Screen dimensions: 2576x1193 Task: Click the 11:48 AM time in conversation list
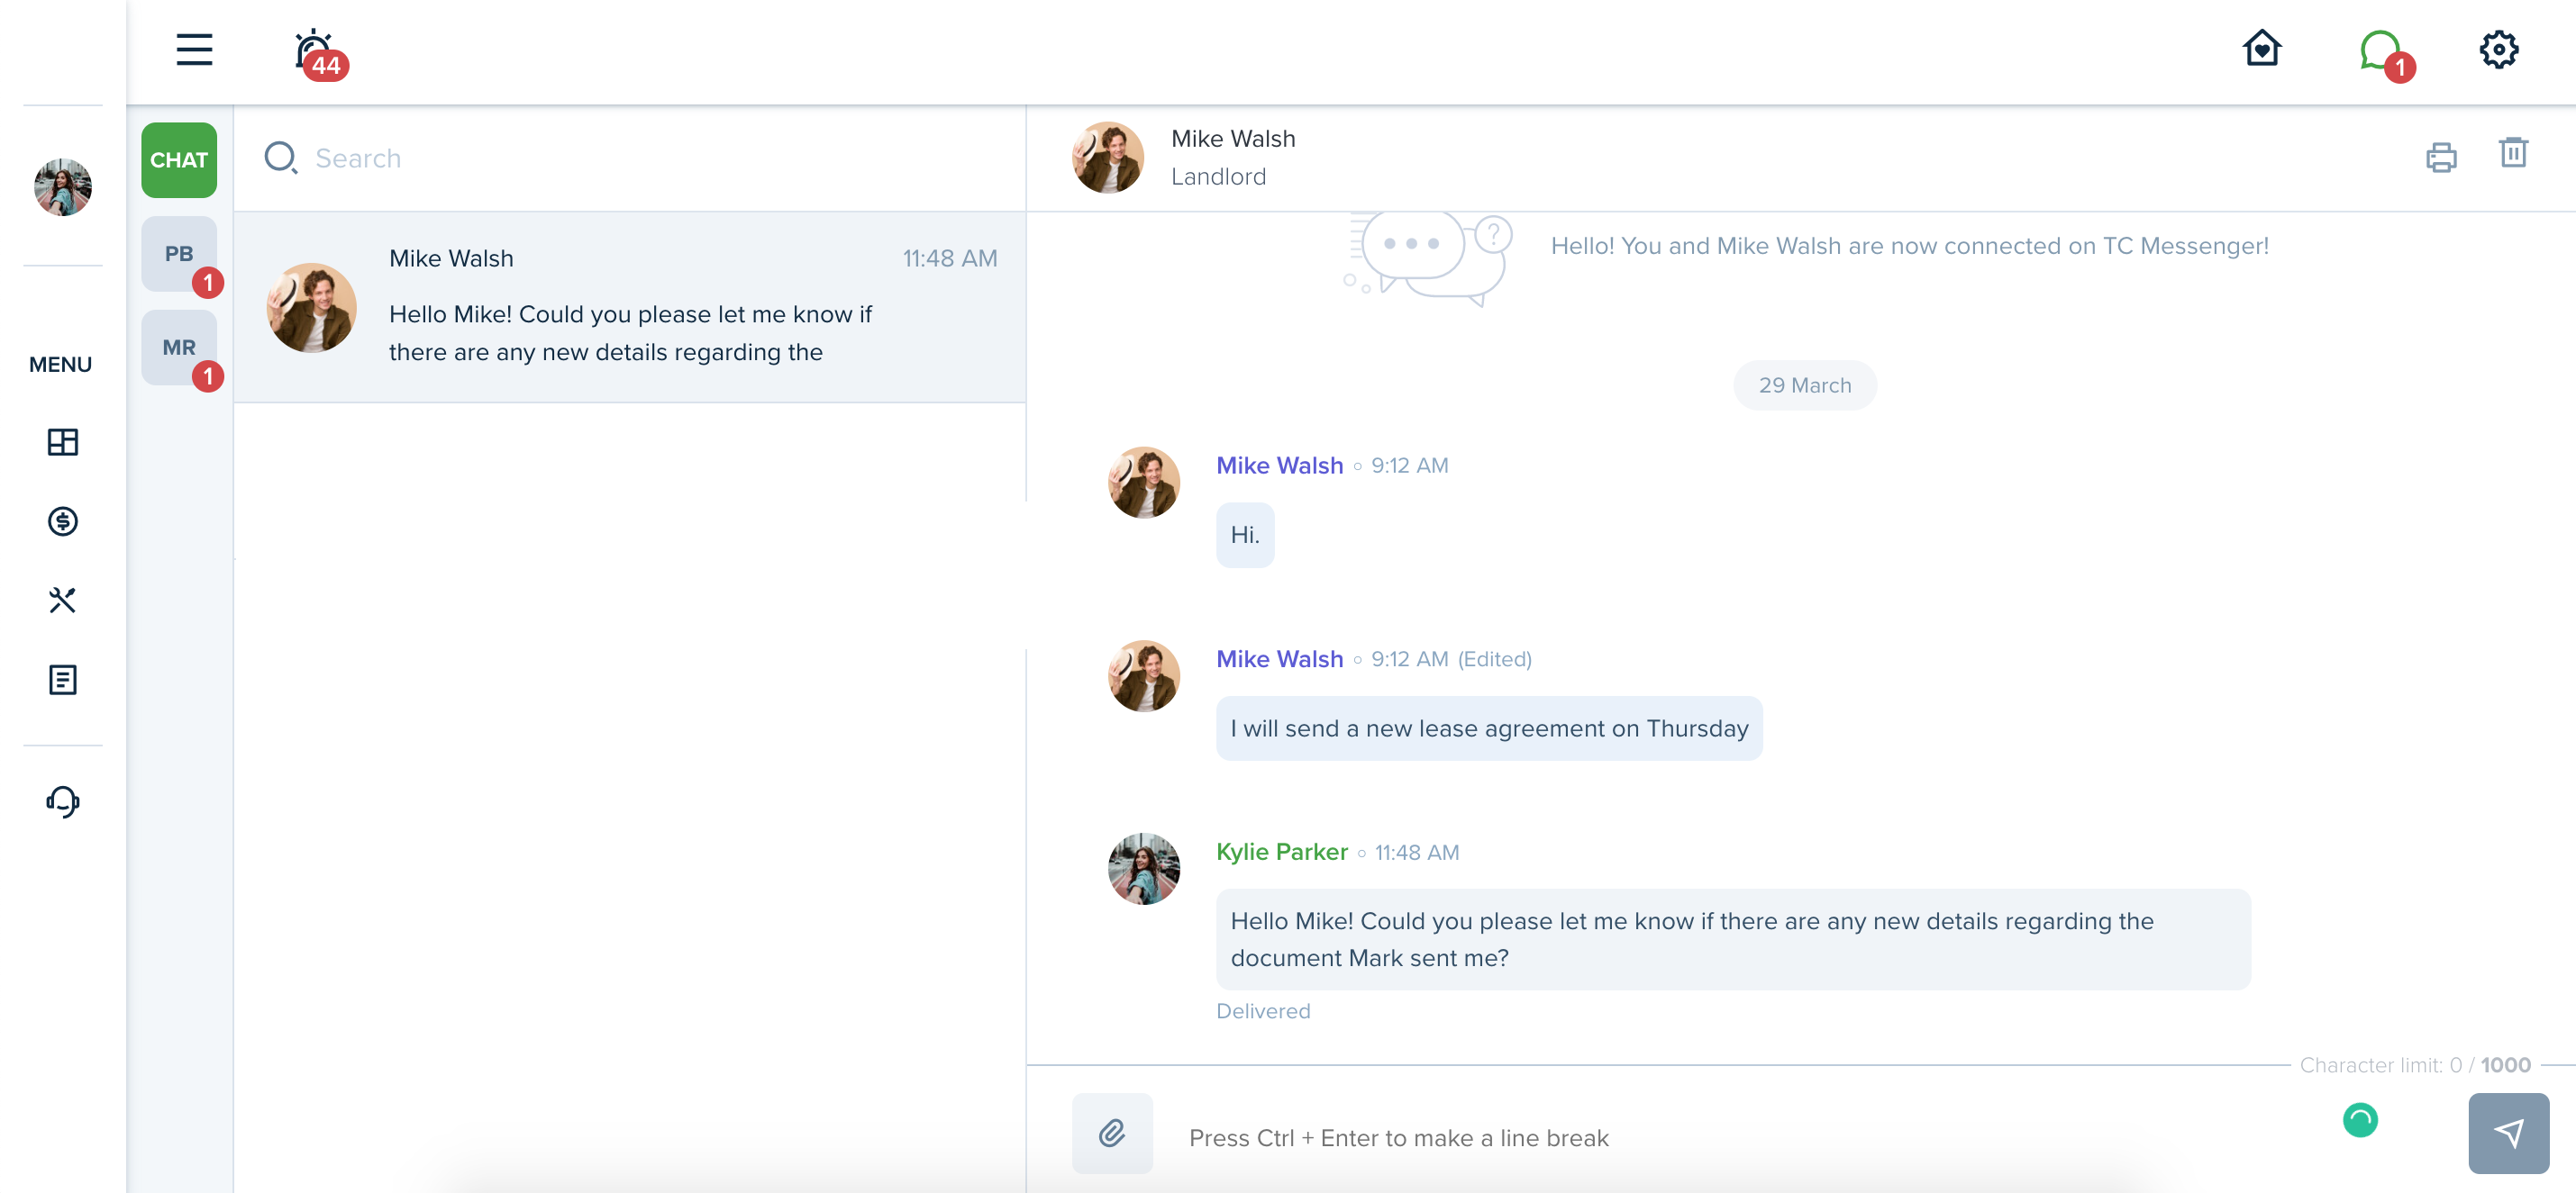(x=949, y=258)
